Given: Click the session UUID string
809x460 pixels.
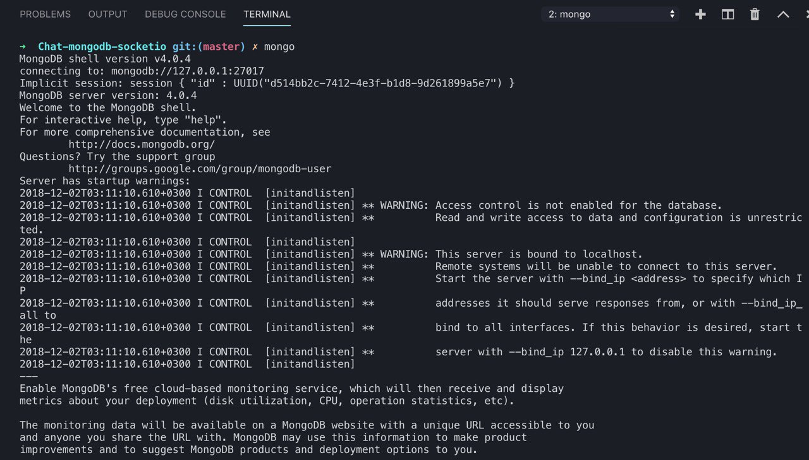Looking at the screenshot, I should tap(372, 83).
